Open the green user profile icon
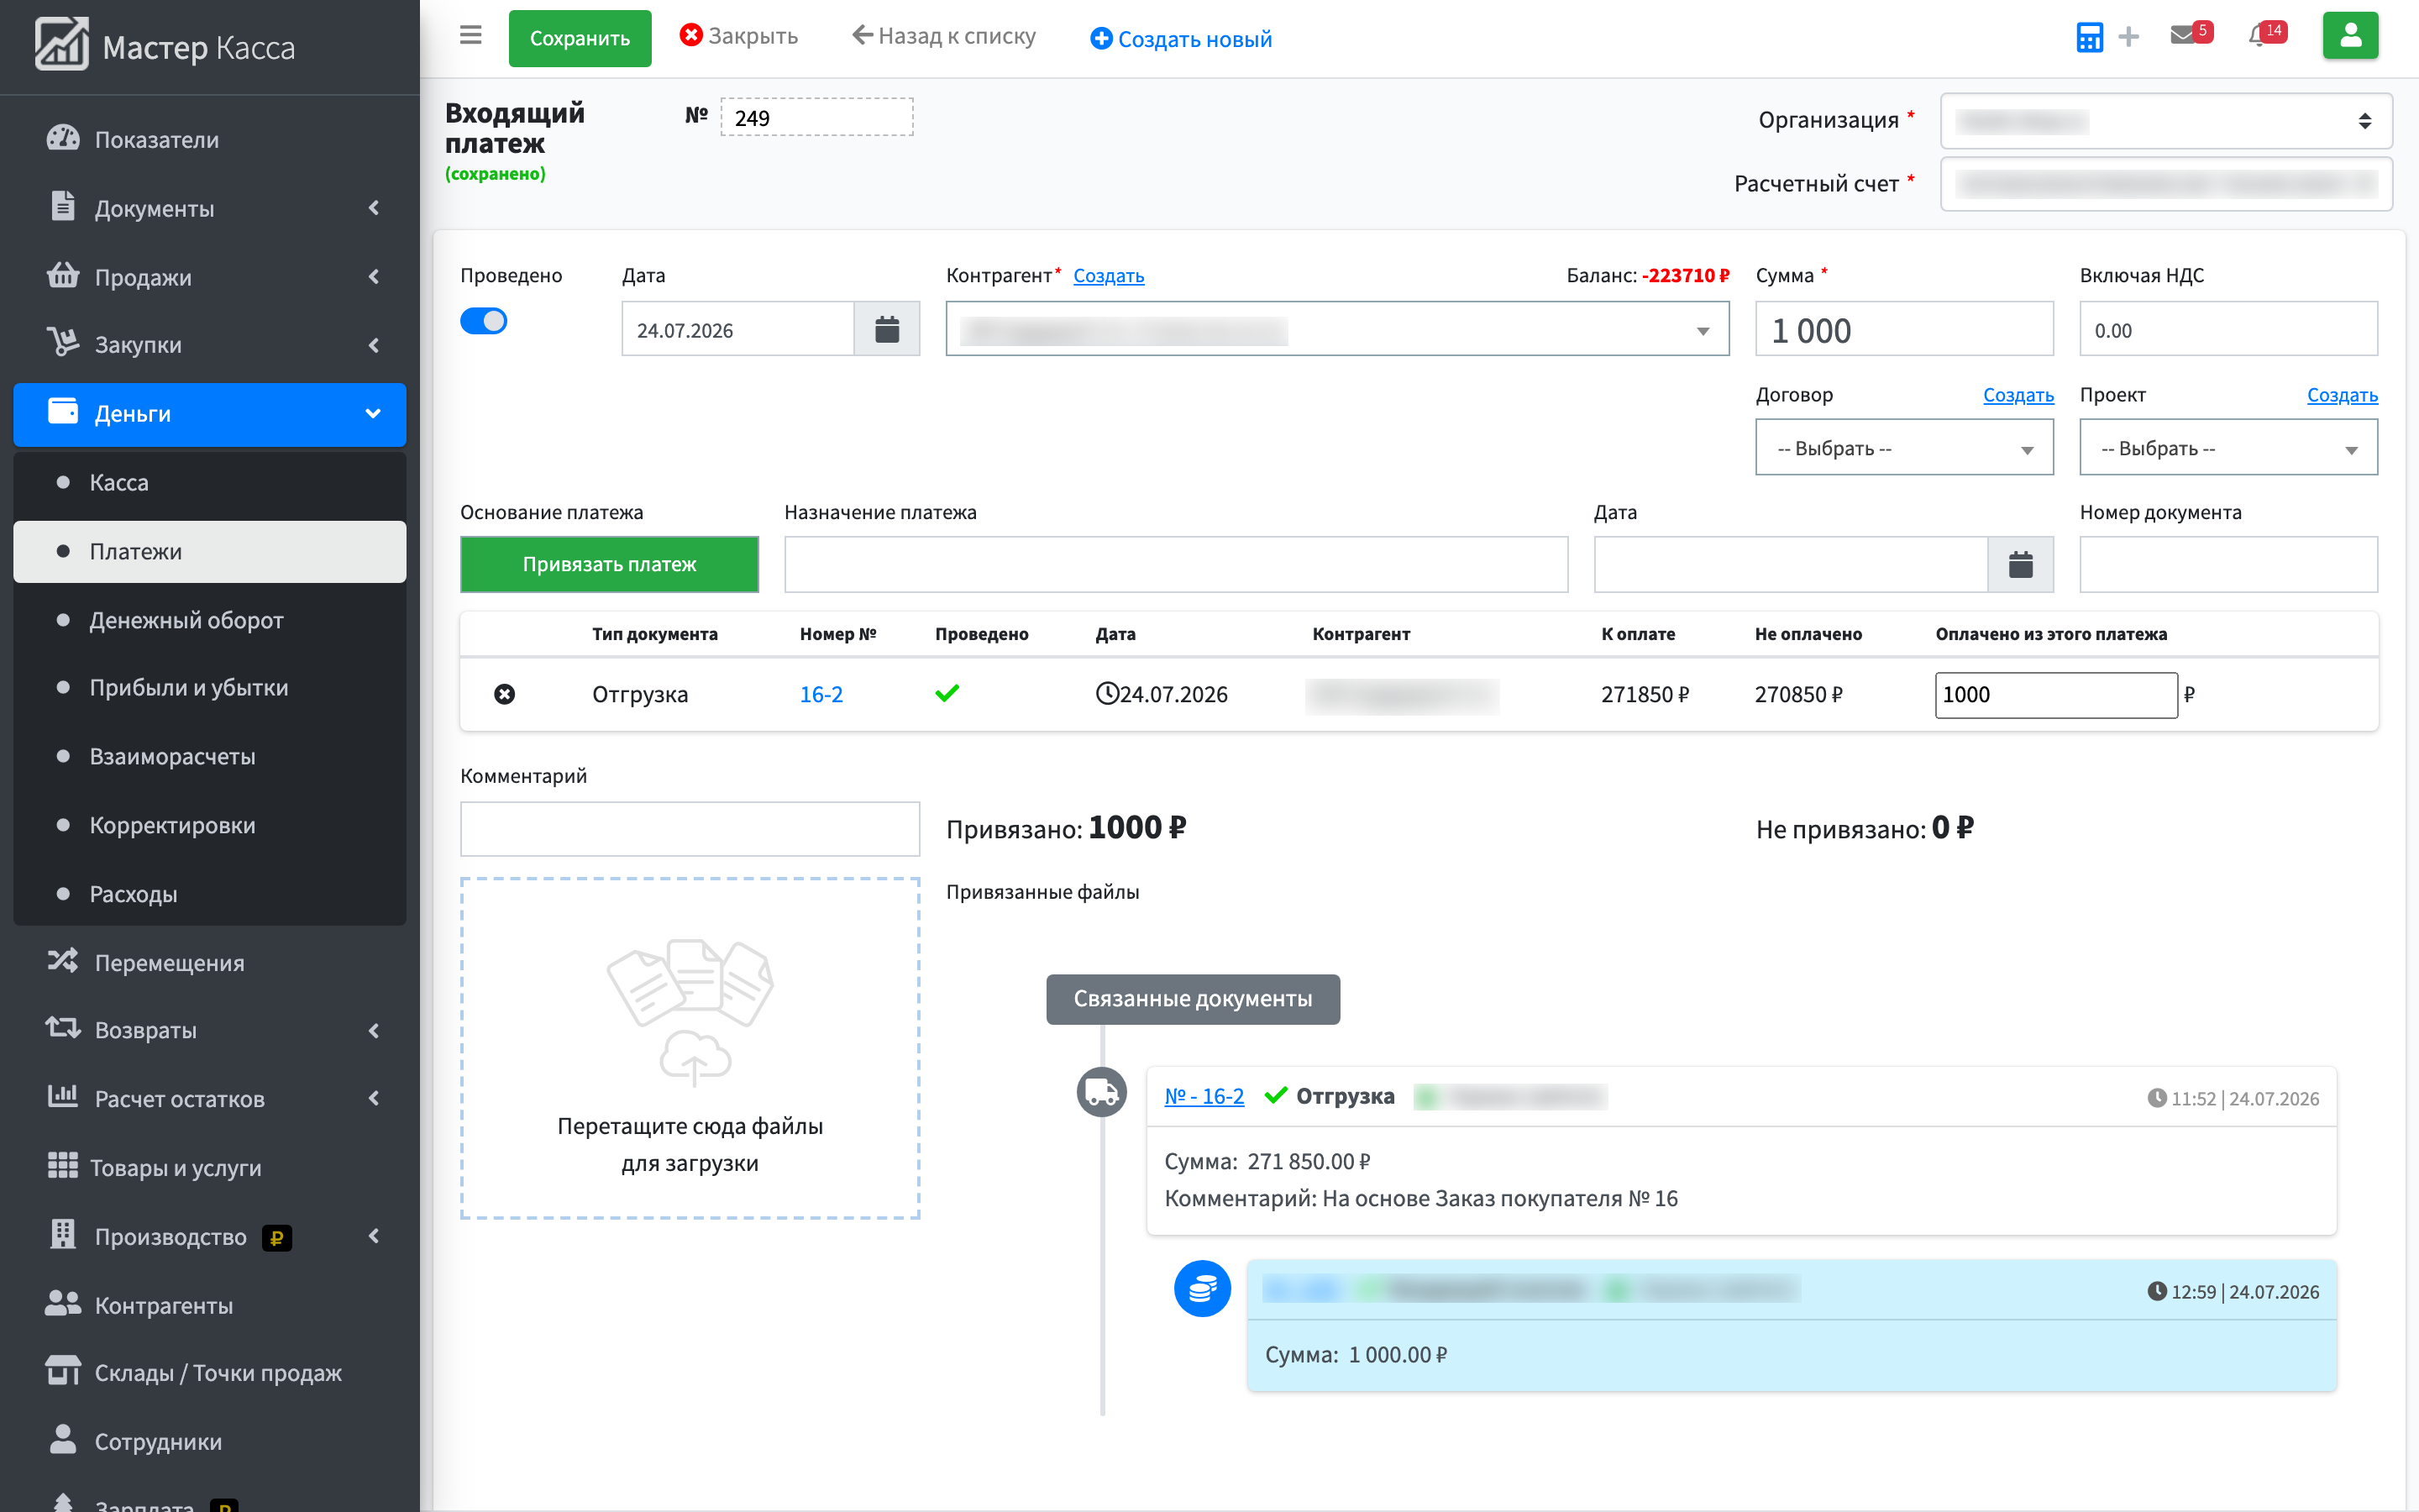Viewport: 2419px width, 1512px height. coord(2350,36)
